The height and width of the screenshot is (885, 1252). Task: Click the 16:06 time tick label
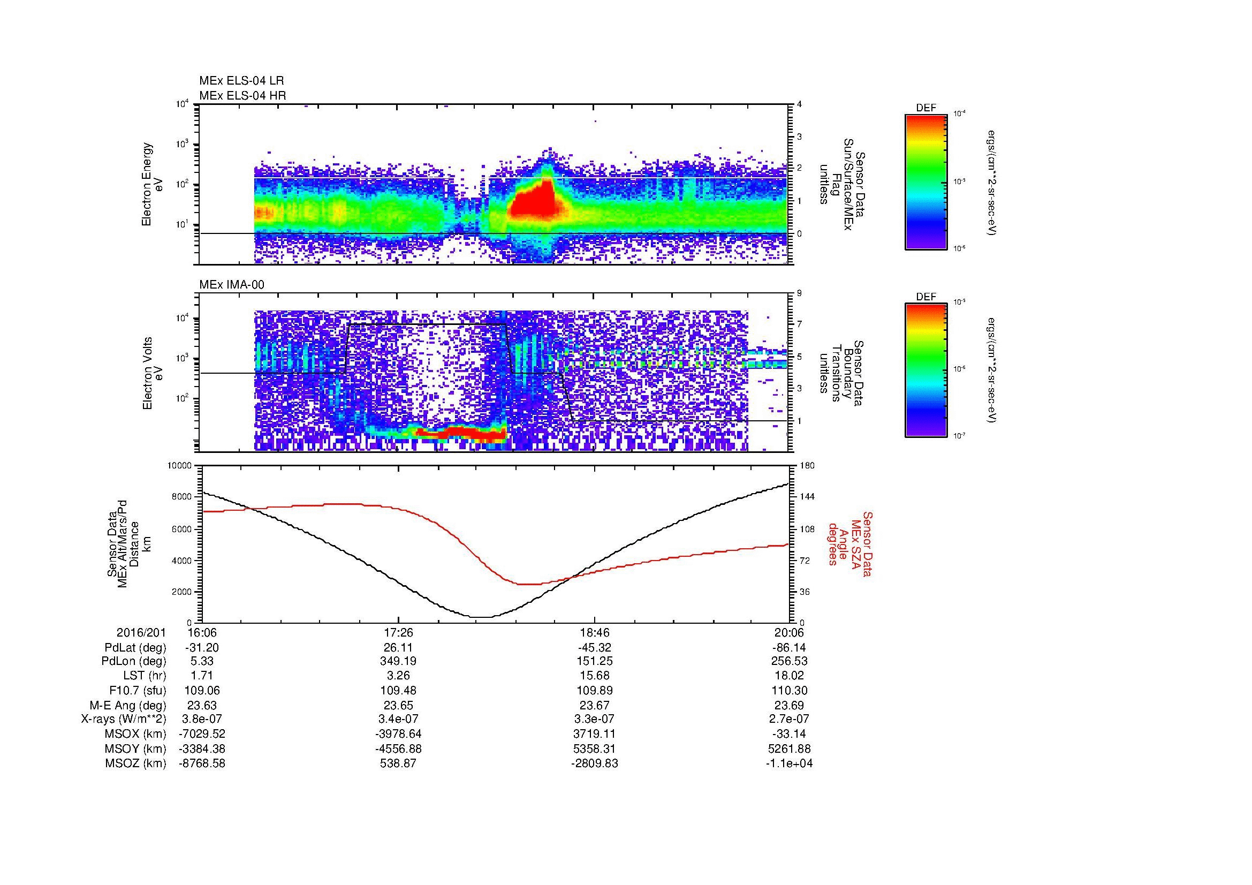pyautogui.click(x=202, y=633)
